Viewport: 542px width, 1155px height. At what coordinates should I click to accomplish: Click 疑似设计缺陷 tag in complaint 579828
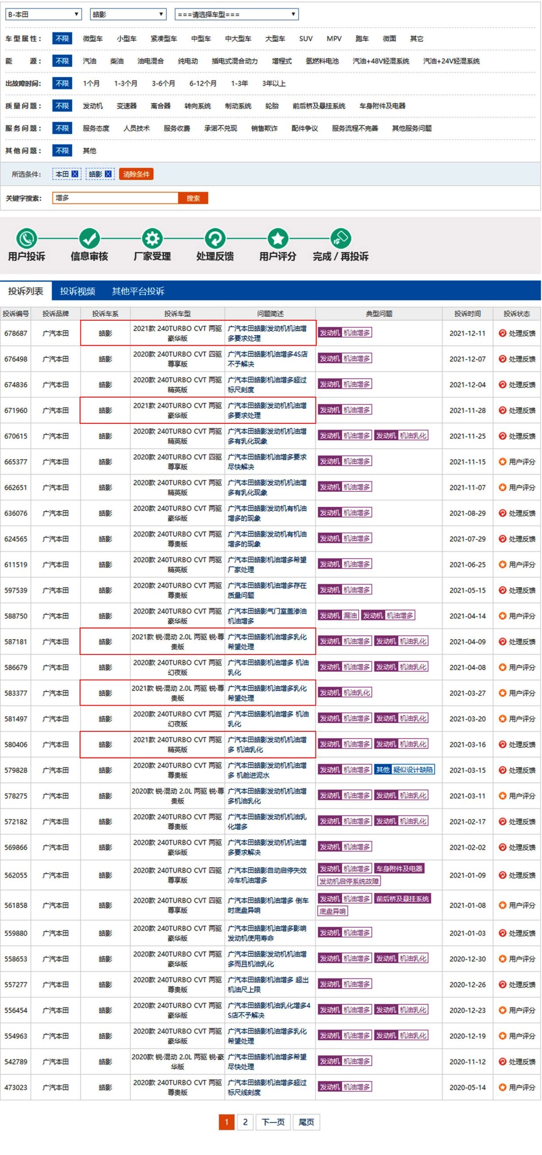[413, 770]
